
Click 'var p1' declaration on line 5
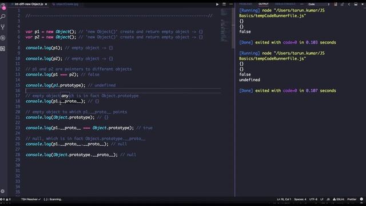pyautogui.click(x=33, y=32)
